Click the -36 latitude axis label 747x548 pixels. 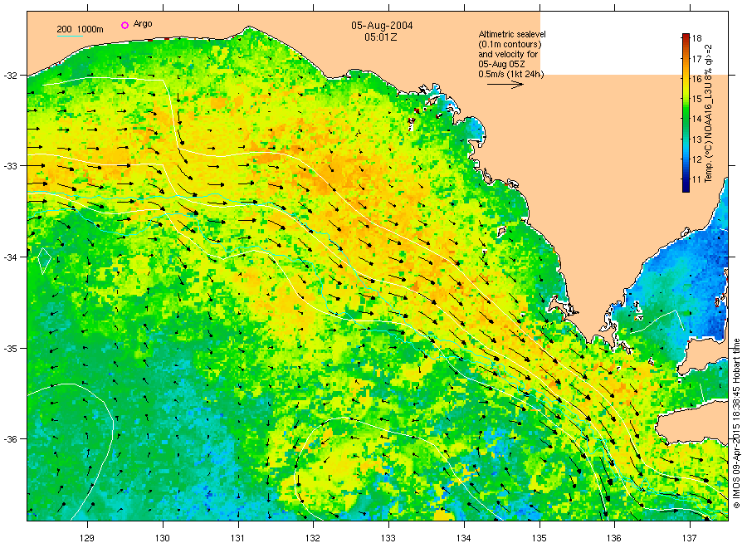pos(9,439)
